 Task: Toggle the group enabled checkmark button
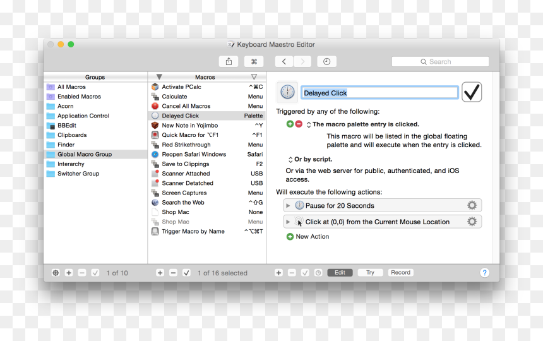click(95, 273)
